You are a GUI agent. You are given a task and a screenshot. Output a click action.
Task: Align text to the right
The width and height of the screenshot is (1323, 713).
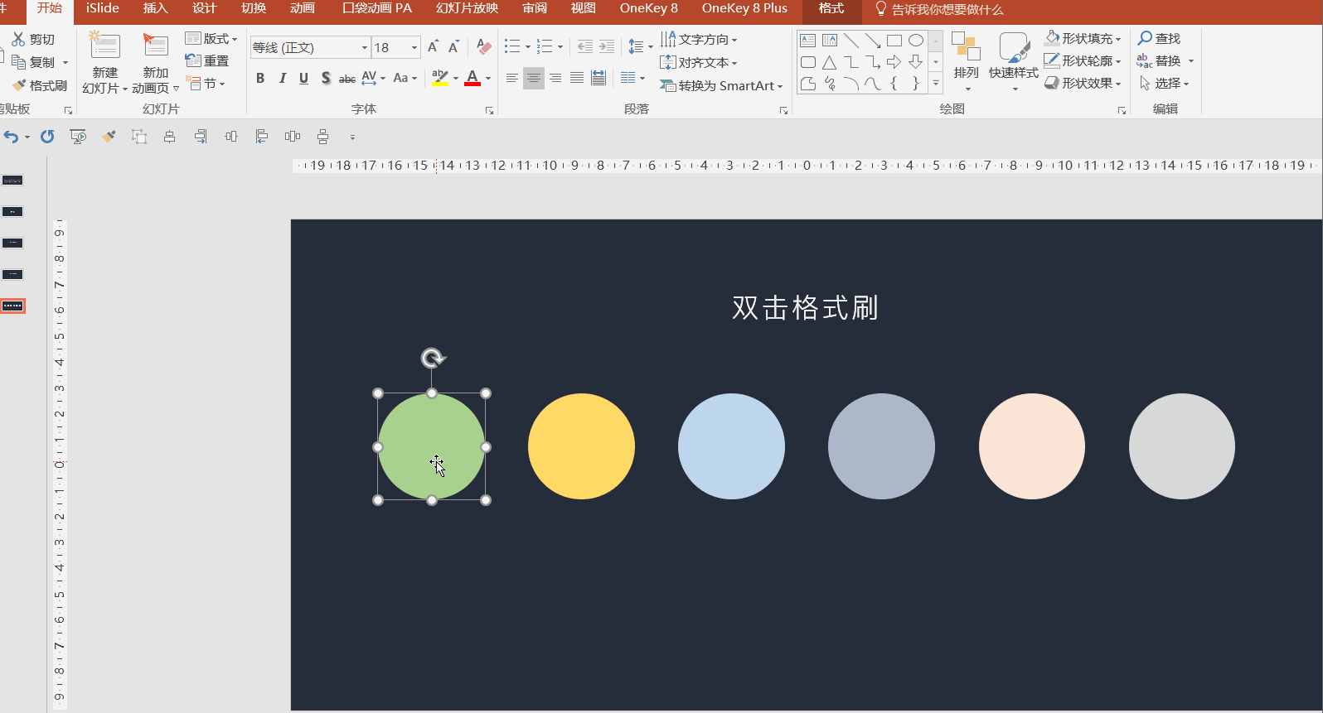click(555, 78)
